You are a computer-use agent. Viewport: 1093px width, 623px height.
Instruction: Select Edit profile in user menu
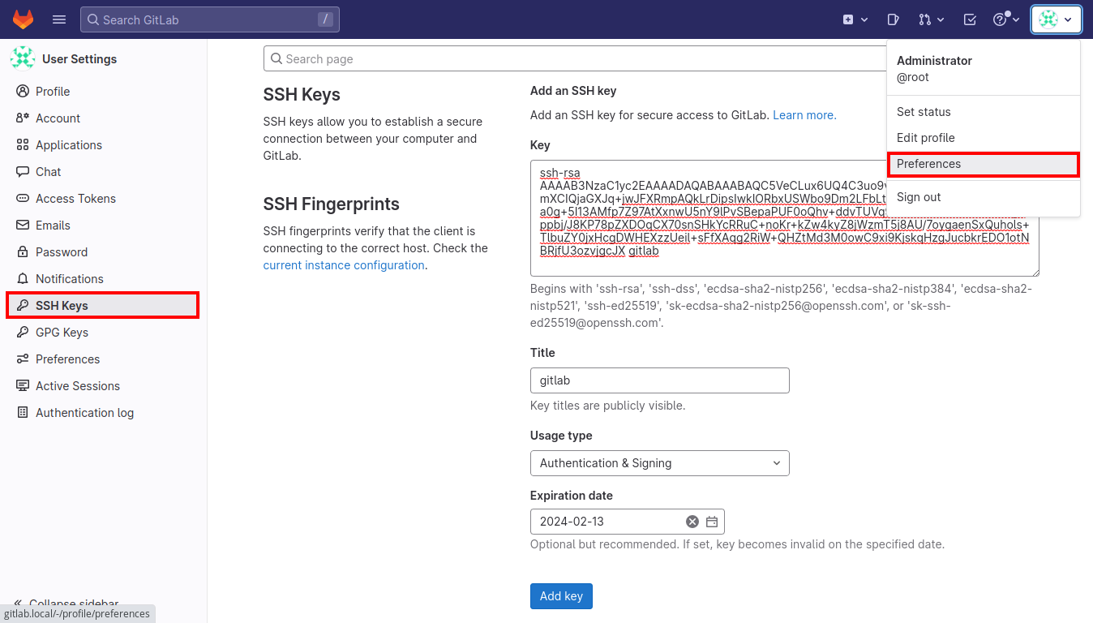point(984,138)
